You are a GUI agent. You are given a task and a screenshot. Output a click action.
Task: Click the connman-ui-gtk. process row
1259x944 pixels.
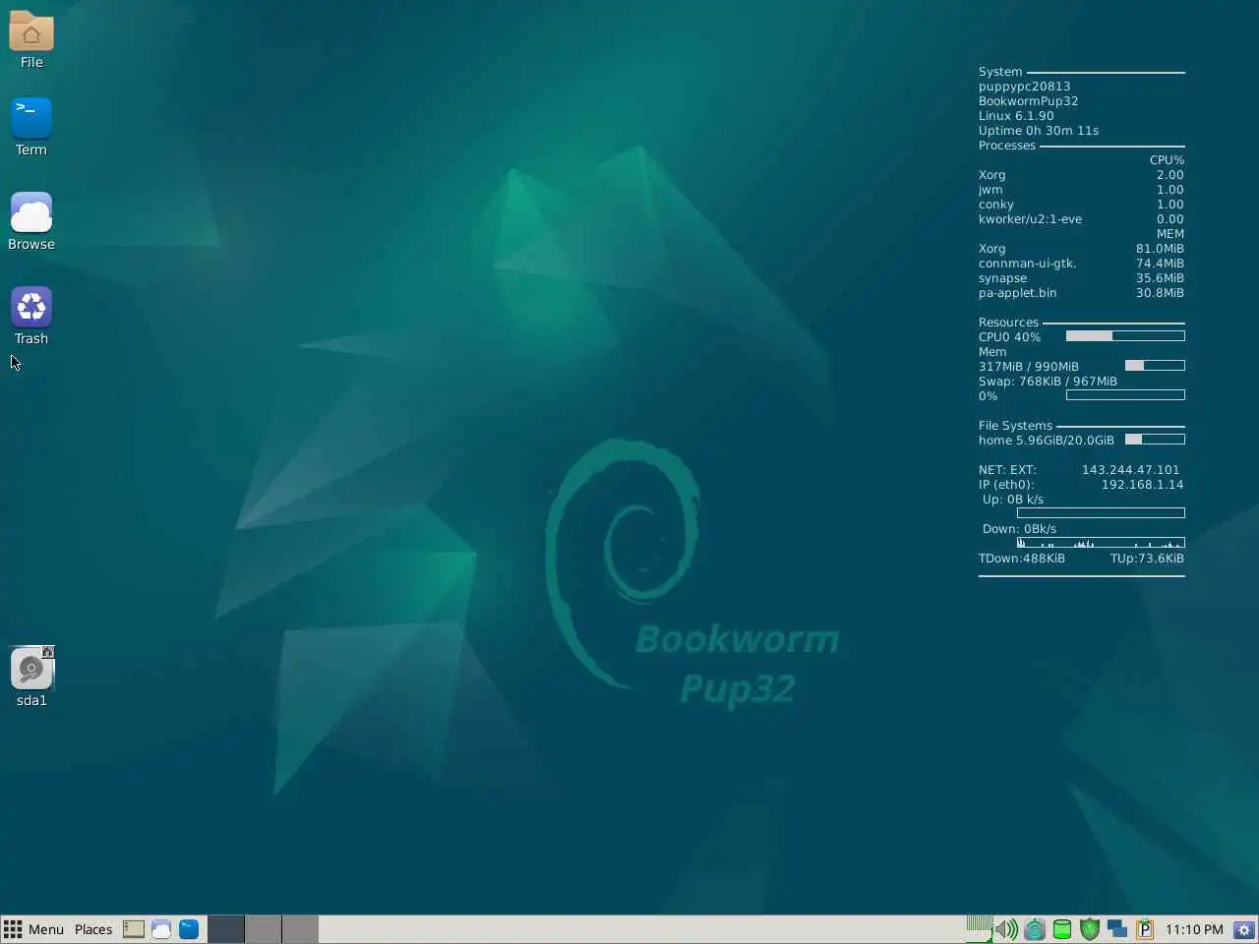(x=1081, y=264)
